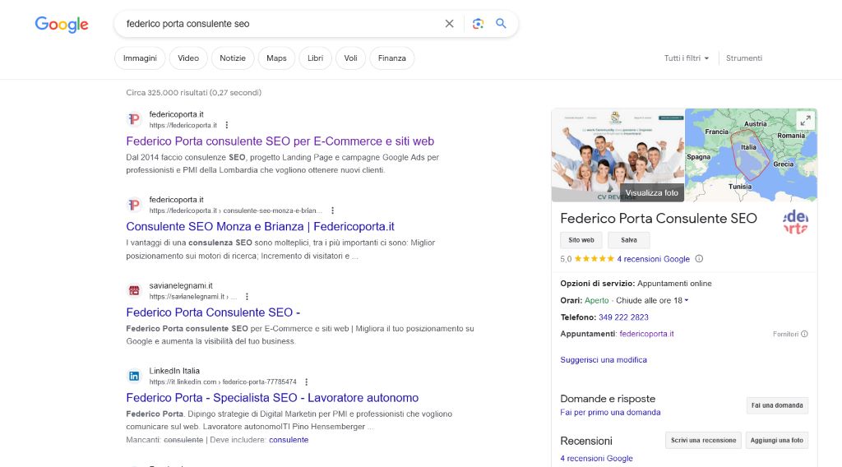The image size is (842, 467).
Task: Click the green 'Aperto' status text
Action: pyautogui.click(x=597, y=301)
